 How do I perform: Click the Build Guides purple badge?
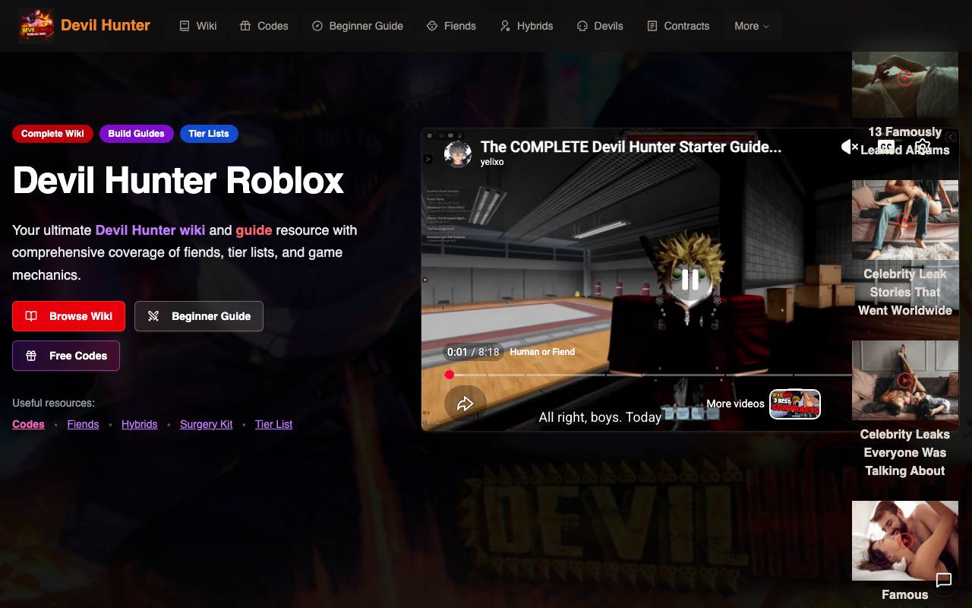point(136,134)
